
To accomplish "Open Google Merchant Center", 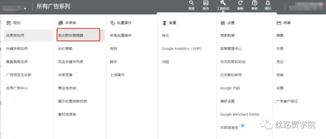I will [240, 114].
